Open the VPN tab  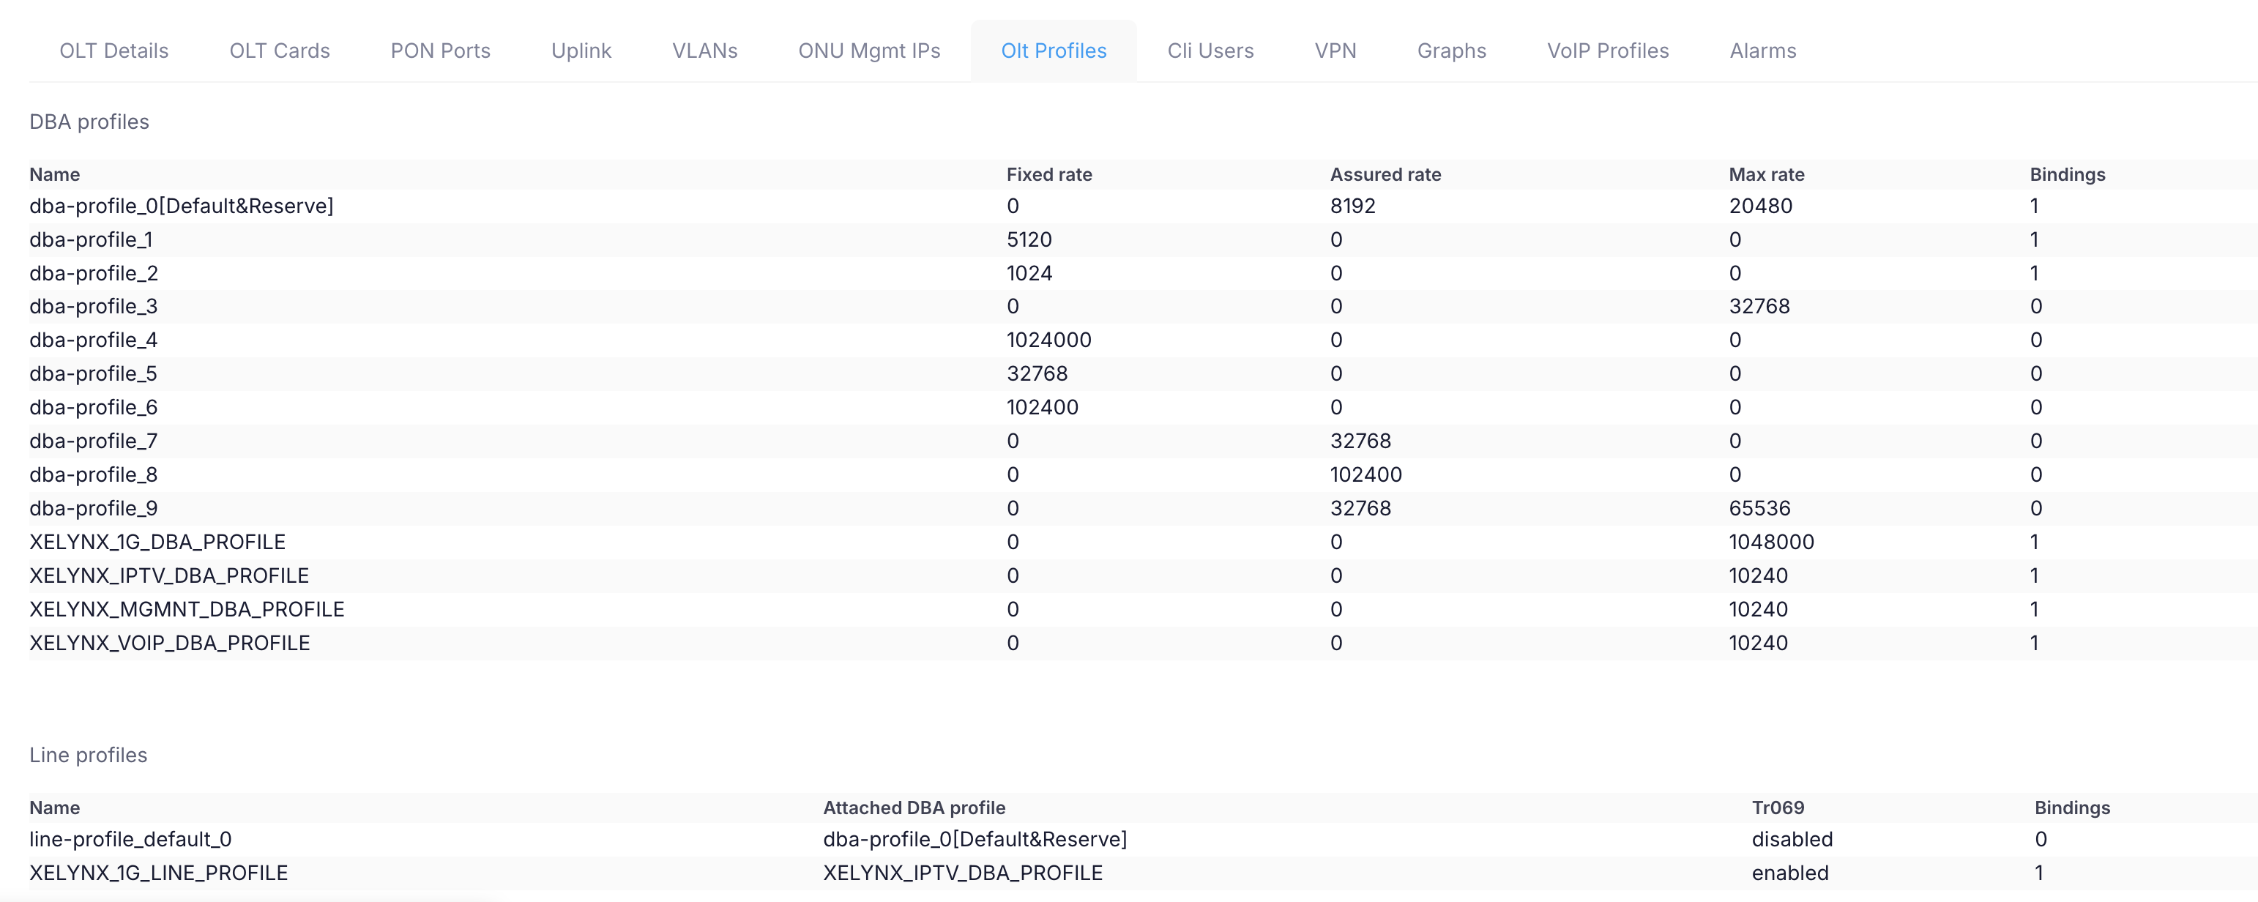1335,51
